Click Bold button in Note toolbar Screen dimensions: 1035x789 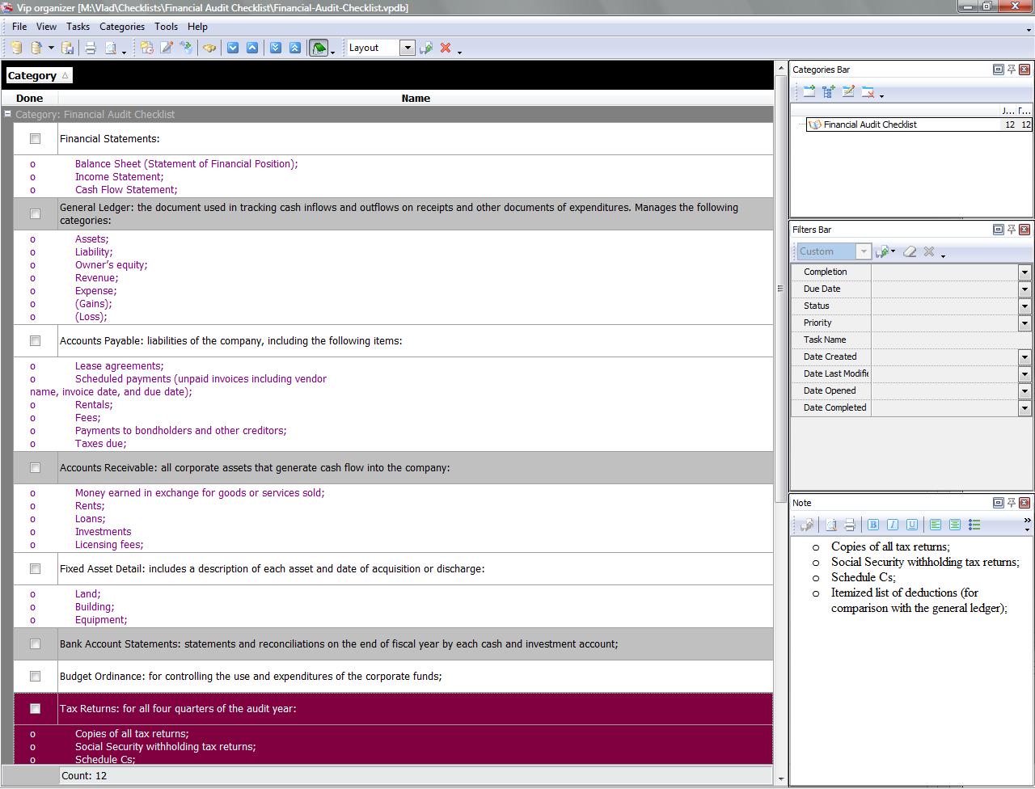click(x=873, y=525)
